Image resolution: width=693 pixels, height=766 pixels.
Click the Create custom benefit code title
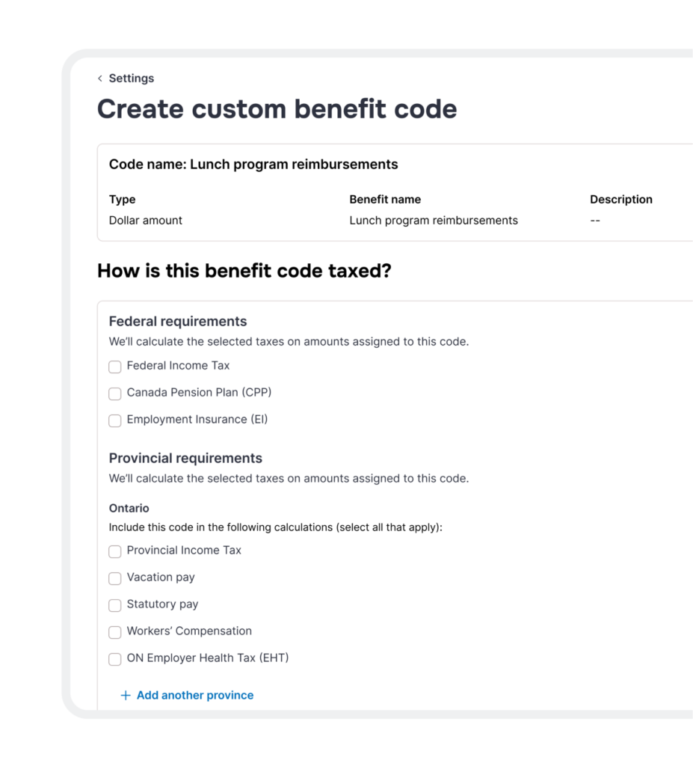(x=277, y=108)
